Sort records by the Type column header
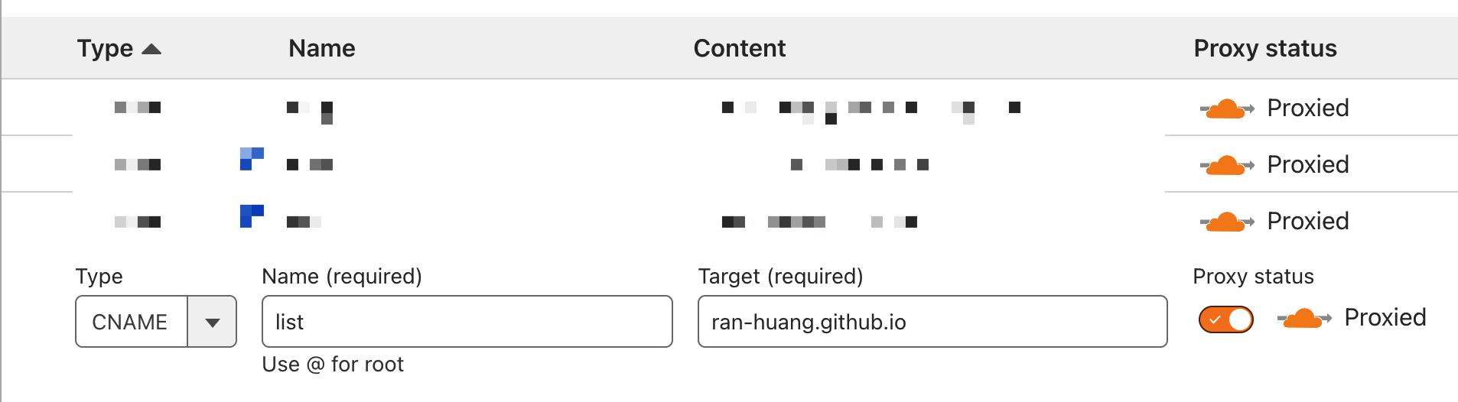1458x402 pixels. pyautogui.click(x=106, y=49)
